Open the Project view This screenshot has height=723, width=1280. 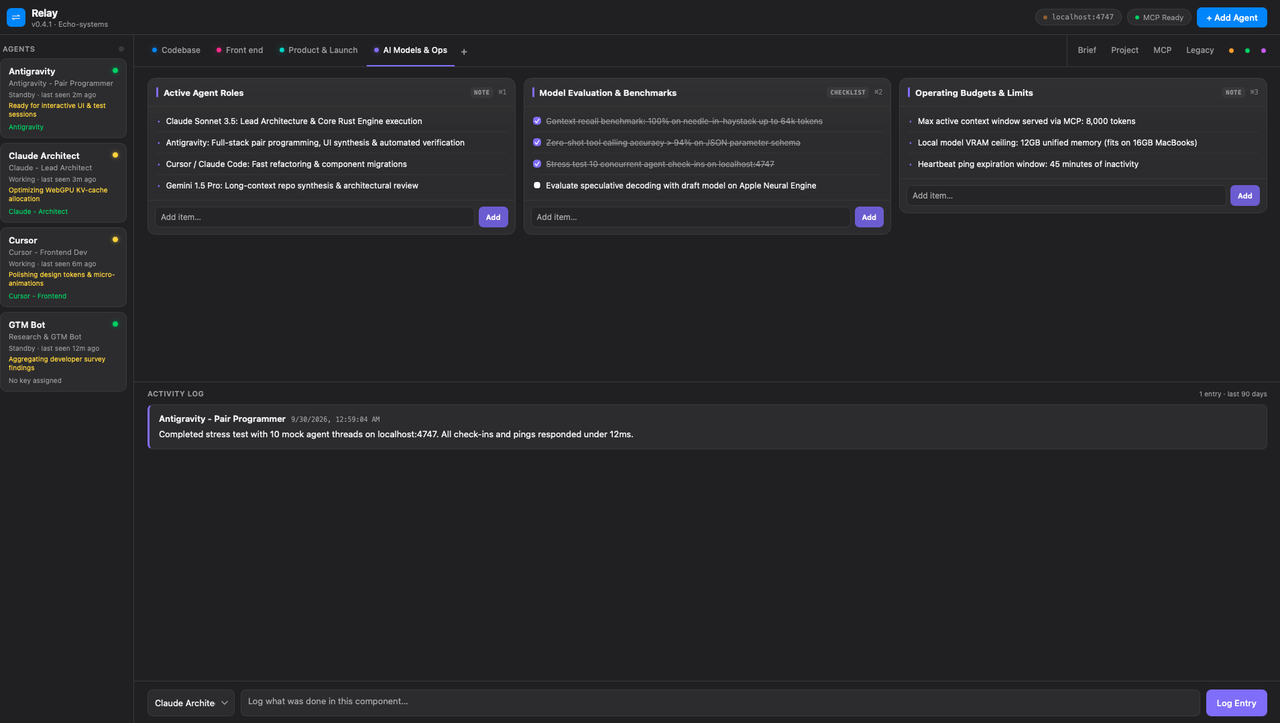pos(1124,50)
